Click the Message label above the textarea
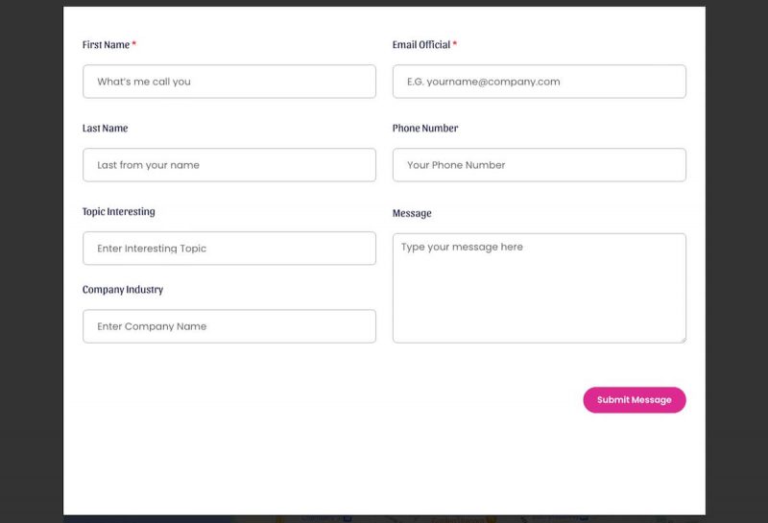This screenshot has height=523, width=768. click(412, 214)
